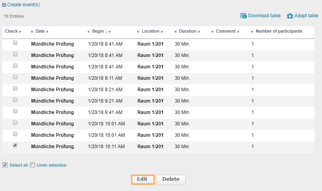This screenshot has width=322, height=191.
Task: Sort by Comment column header
Action: pyautogui.click(x=226, y=31)
